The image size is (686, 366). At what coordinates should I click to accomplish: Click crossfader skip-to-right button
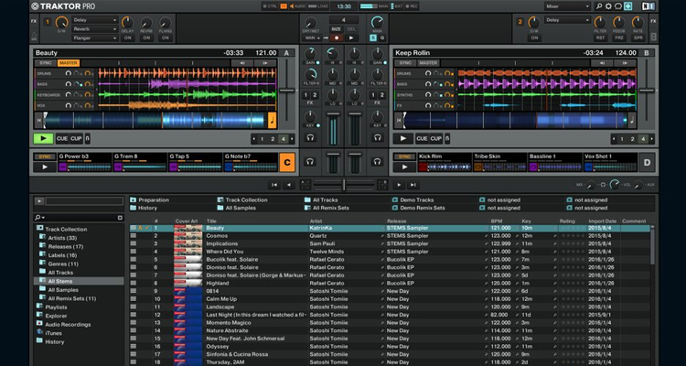[x=413, y=185]
